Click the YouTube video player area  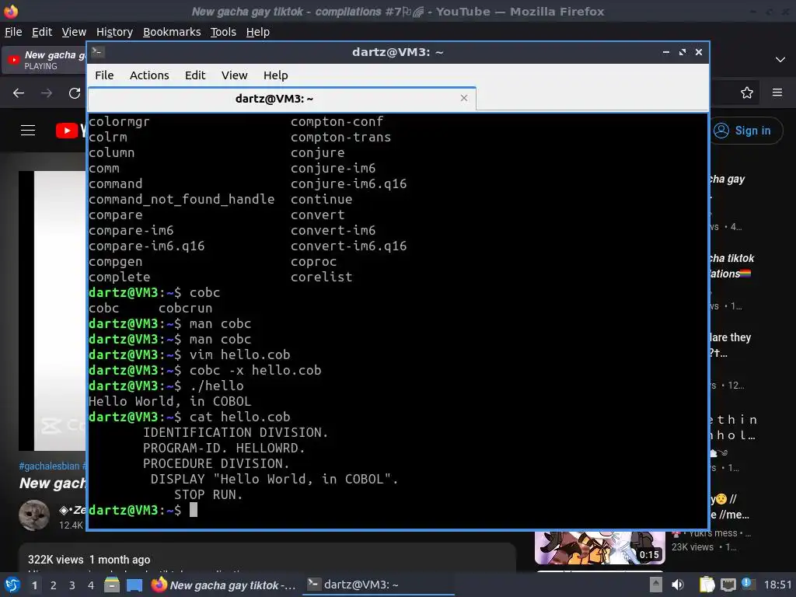pyautogui.click(x=52, y=311)
